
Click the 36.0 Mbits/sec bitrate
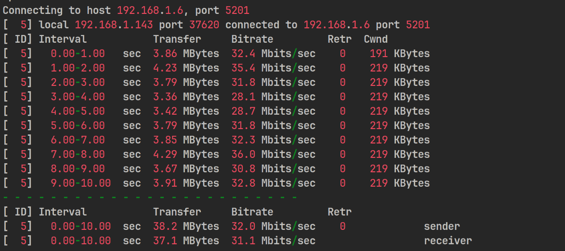[274, 154]
